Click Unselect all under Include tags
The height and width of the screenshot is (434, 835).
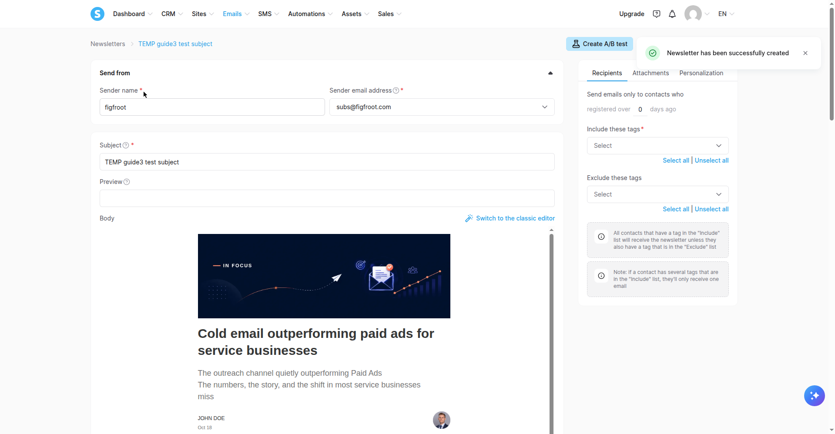tap(711, 160)
